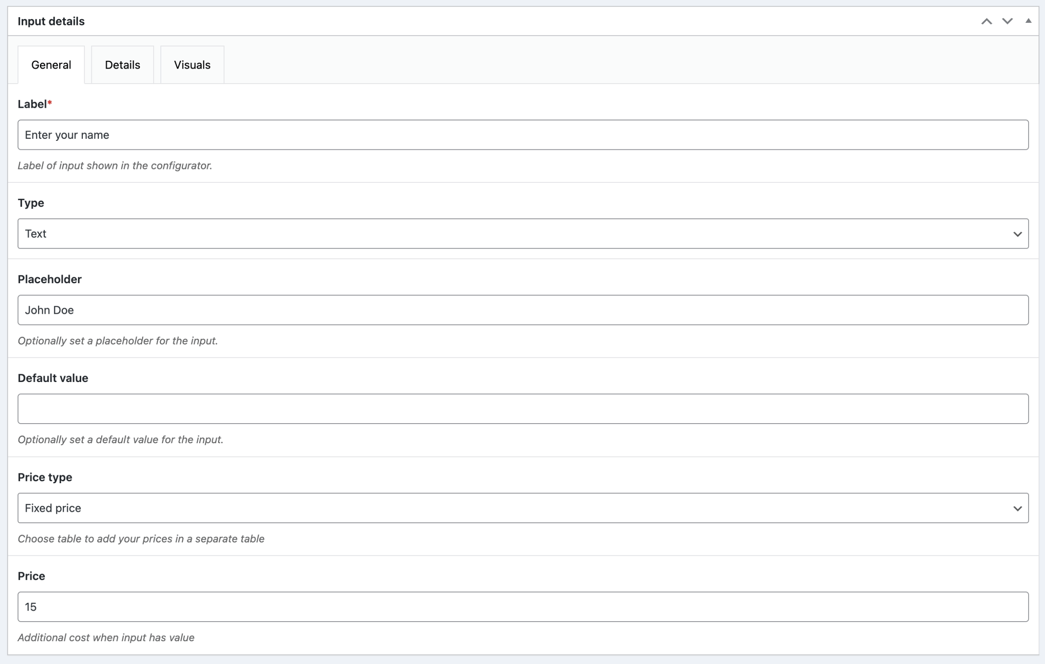This screenshot has height=664, width=1045.
Task: Move the Input details panel up
Action: pyautogui.click(x=986, y=21)
